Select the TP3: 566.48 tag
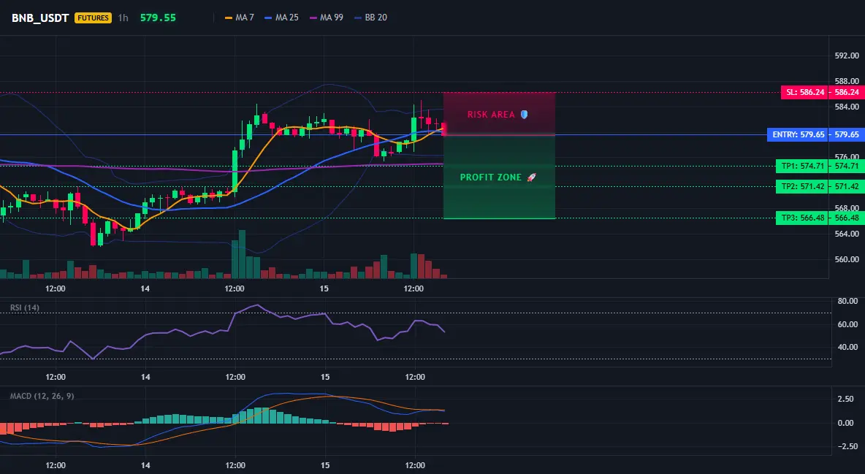 [802, 218]
